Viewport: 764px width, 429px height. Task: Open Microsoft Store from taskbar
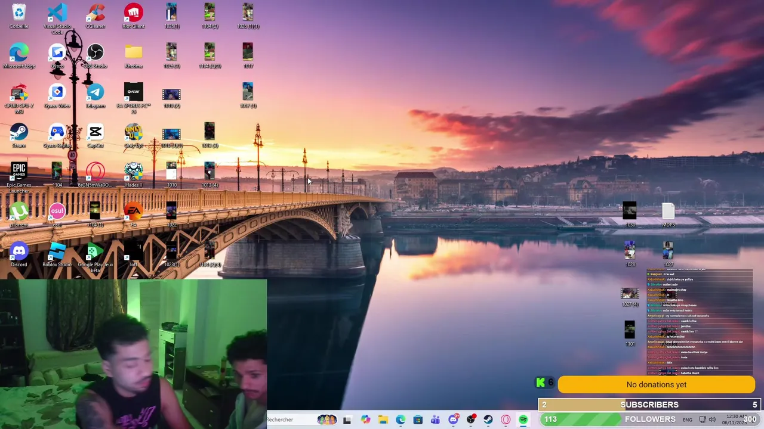point(418,420)
